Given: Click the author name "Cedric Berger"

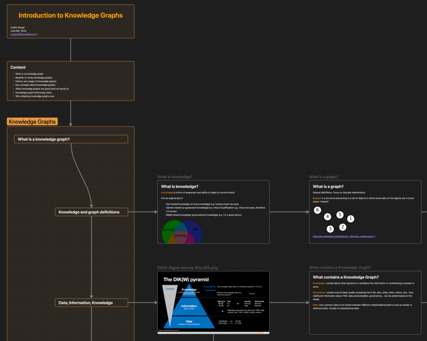Looking at the screenshot, I should tap(18, 28).
